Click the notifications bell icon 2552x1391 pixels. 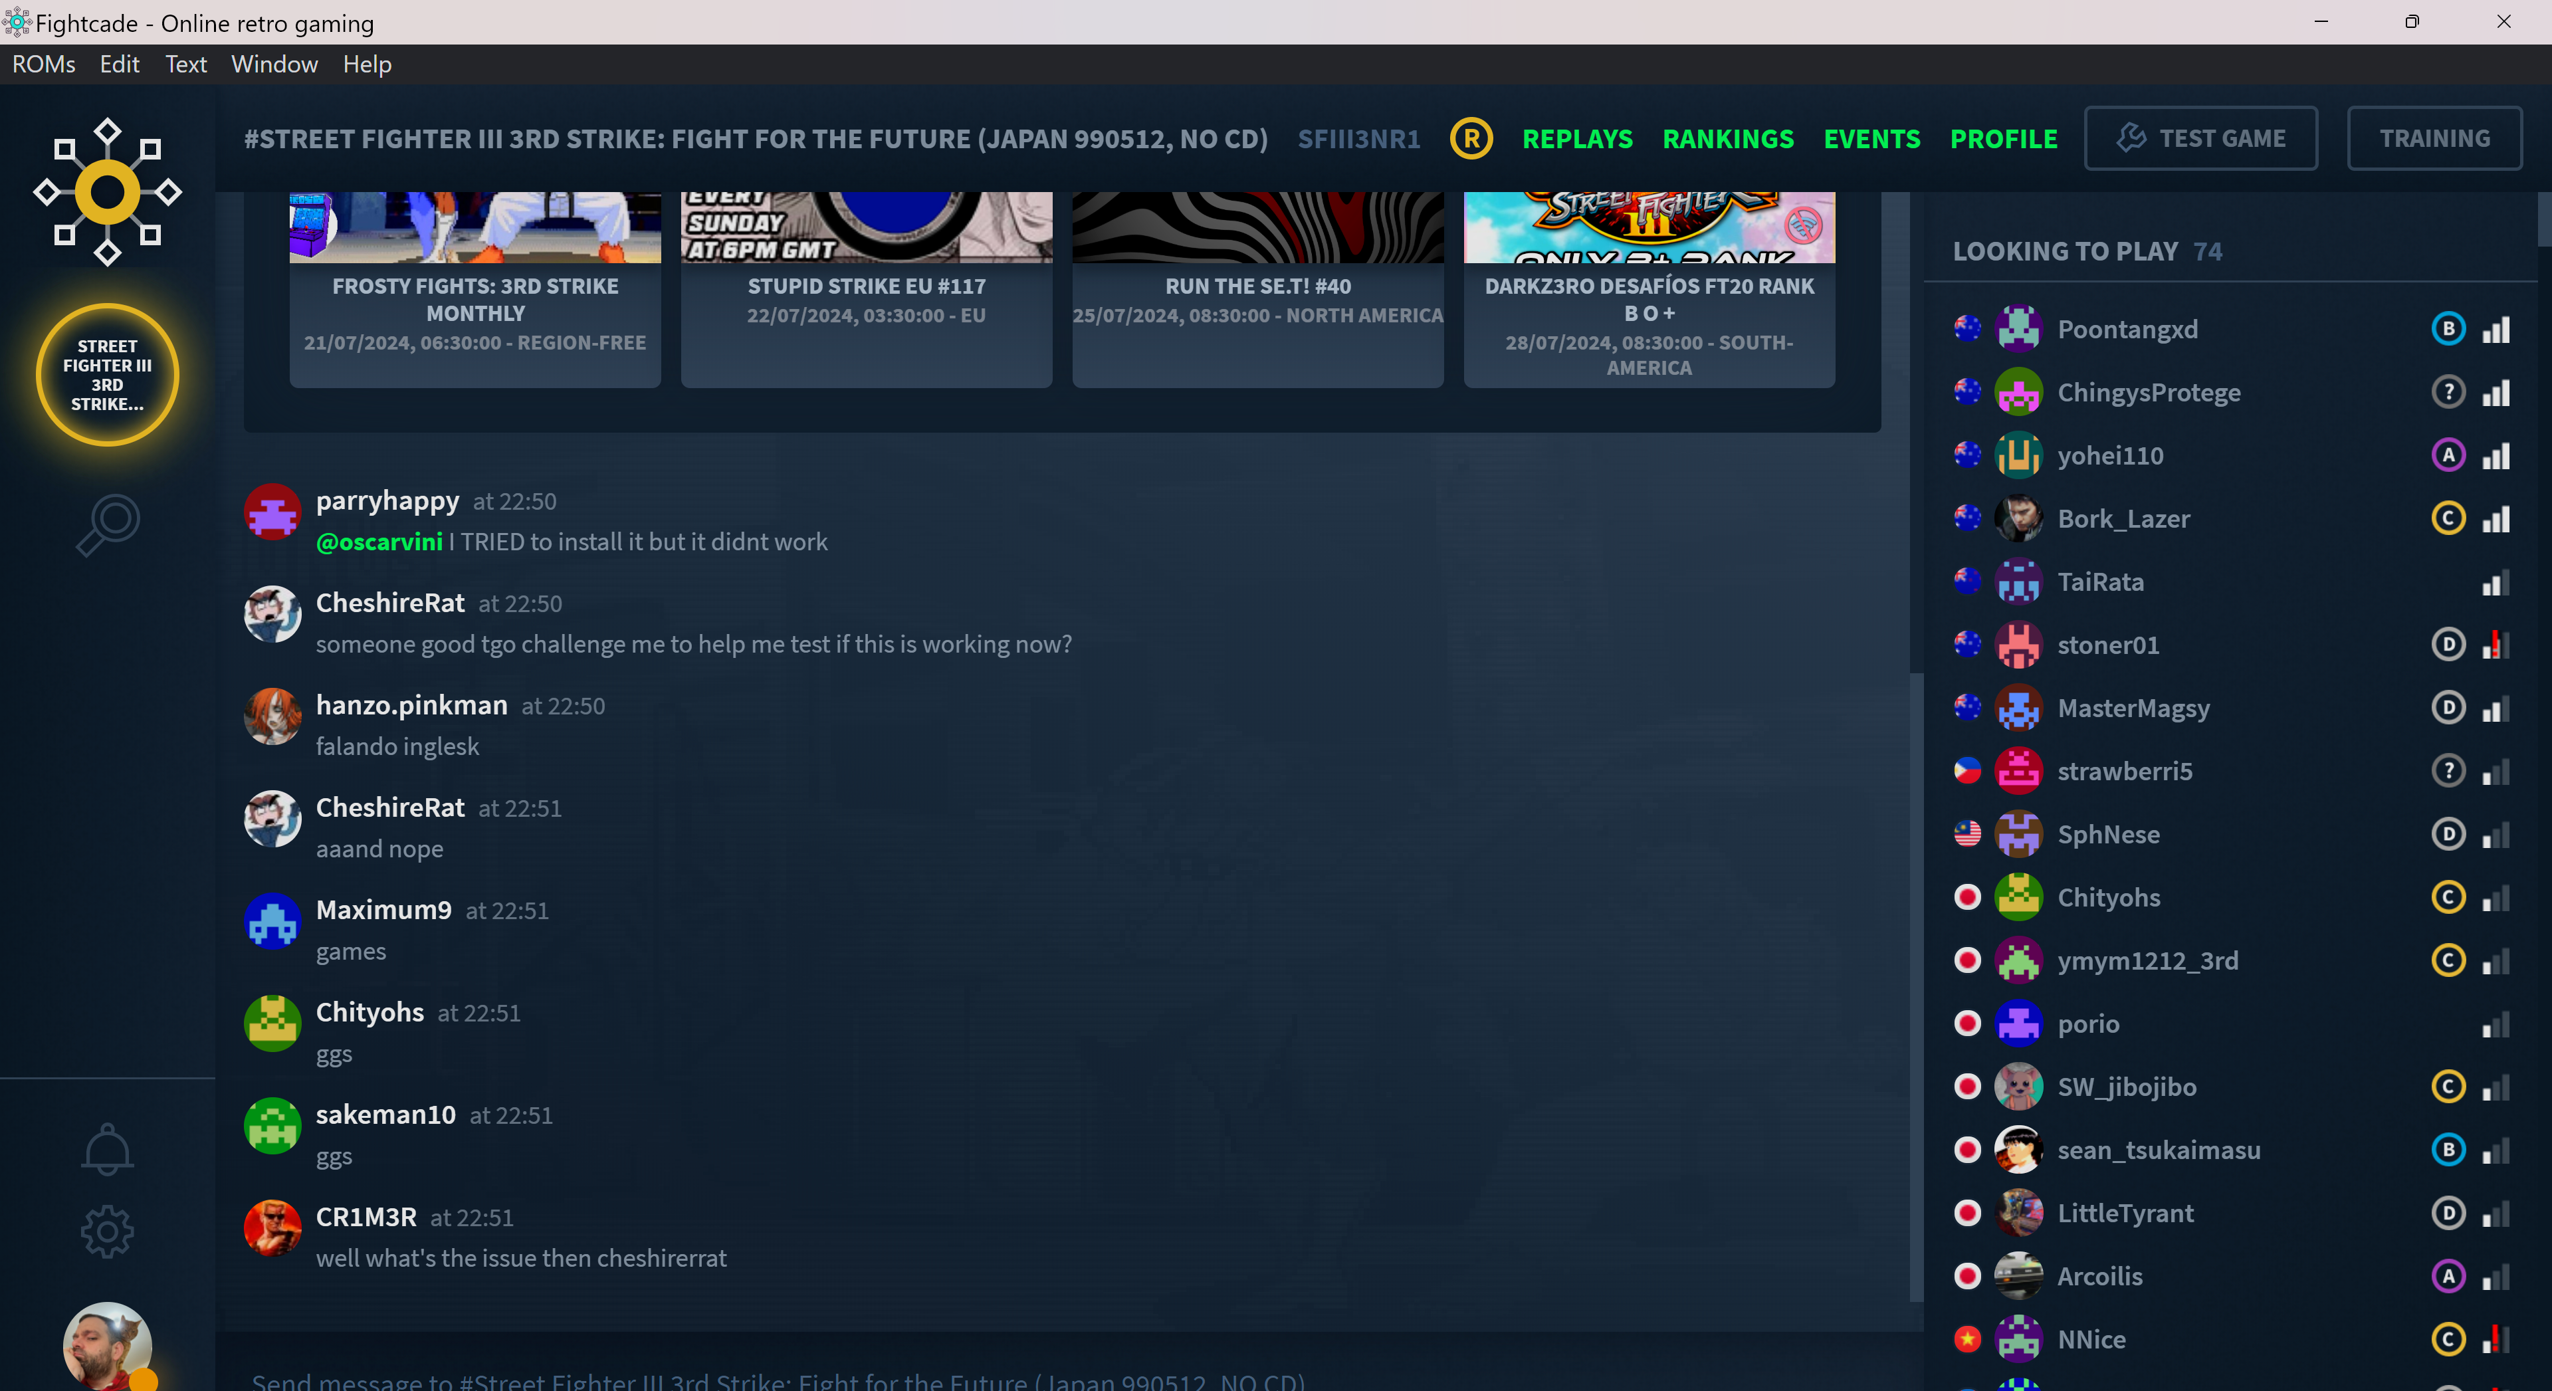[106, 1148]
